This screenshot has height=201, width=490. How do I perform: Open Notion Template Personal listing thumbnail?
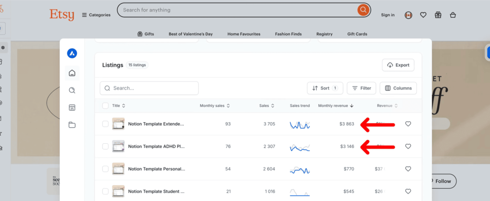click(x=119, y=169)
